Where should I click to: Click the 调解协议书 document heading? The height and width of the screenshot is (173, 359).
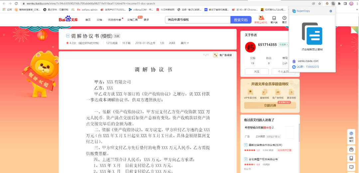pos(153,70)
